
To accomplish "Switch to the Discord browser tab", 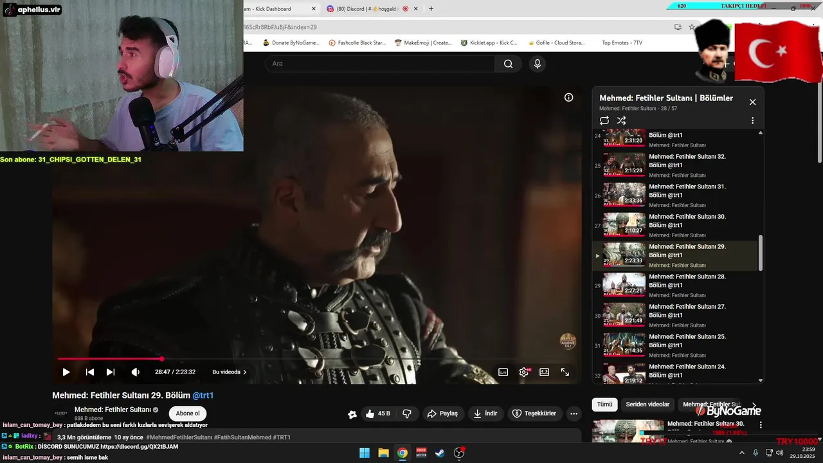I will click(x=366, y=9).
